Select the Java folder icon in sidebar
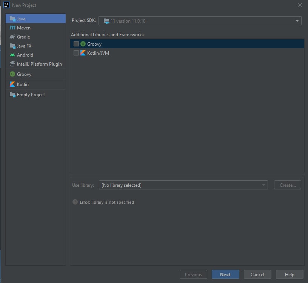 (x=12, y=18)
